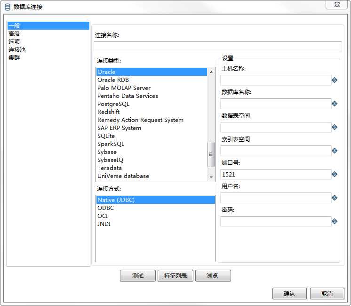
Task: Choose Palo MOLAP Server connection type
Action: pos(152,88)
